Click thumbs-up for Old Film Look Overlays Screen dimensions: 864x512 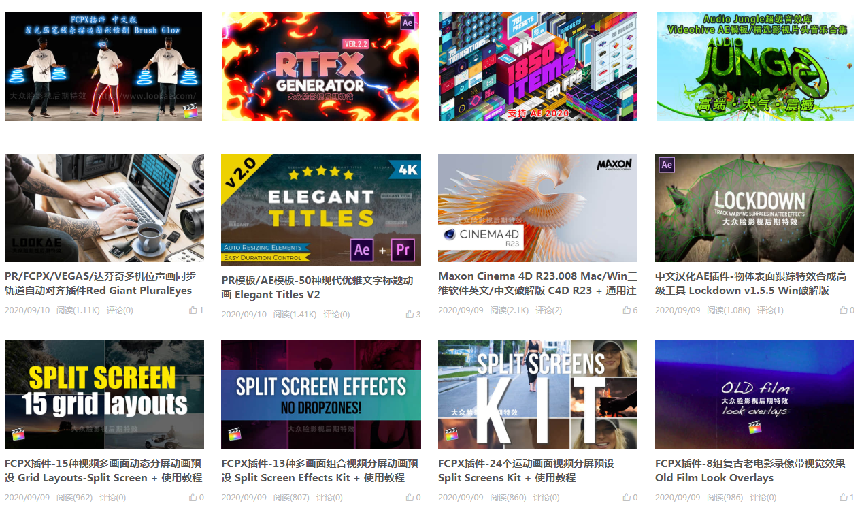click(844, 498)
